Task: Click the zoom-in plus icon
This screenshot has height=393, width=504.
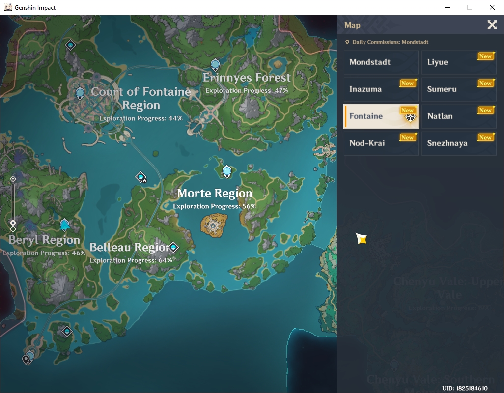Action: 13,179
